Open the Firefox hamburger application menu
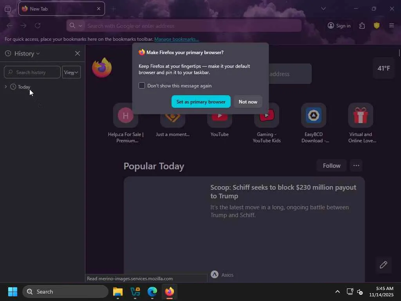 [391, 25]
